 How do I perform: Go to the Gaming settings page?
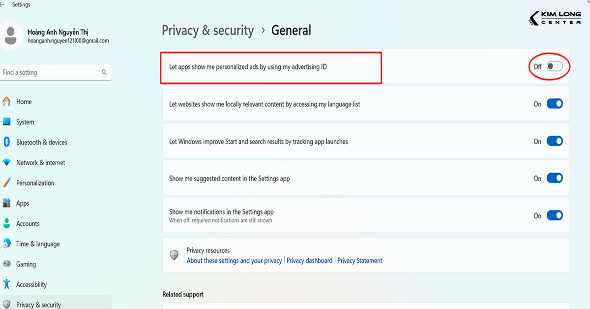[x=26, y=264]
